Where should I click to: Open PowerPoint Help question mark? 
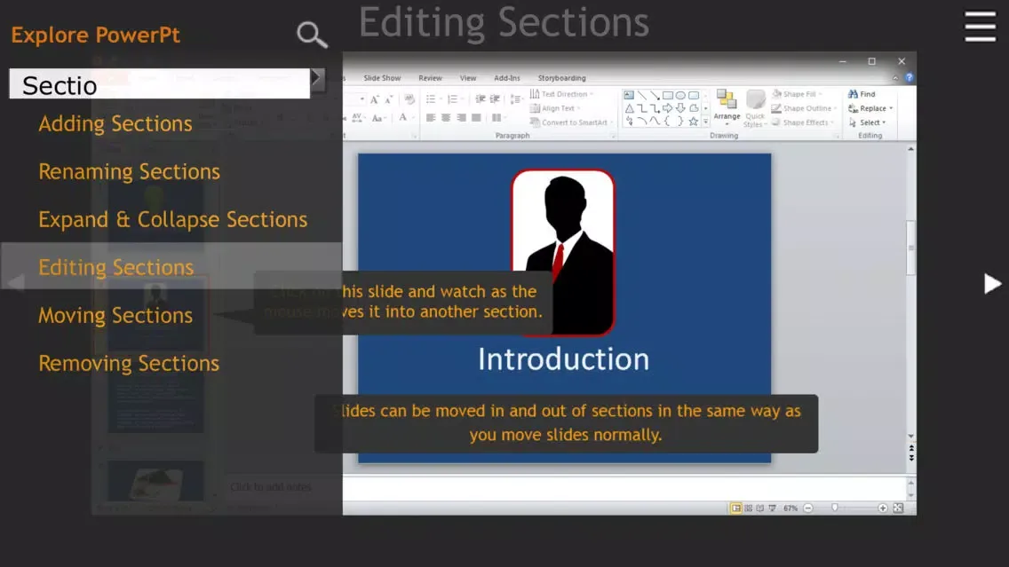point(909,78)
